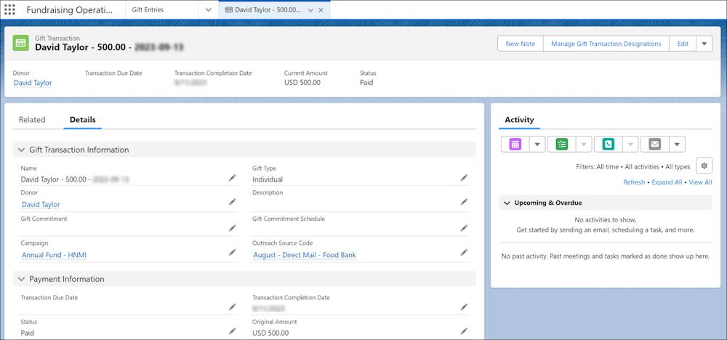Switch to the Related tab
Image resolution: width=727 pixels, height=340 pixels.
pos(32,120)
